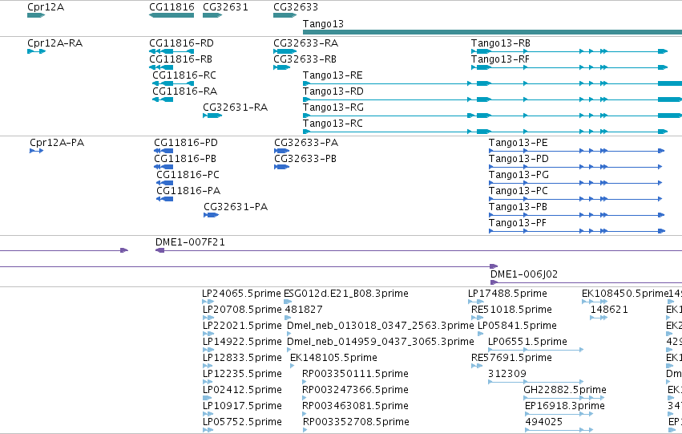Select protein Tango13-PE

(518, 143)
